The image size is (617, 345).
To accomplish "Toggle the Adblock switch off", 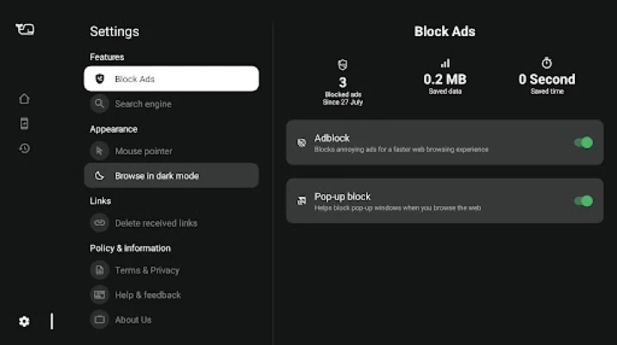I will 583,142.
